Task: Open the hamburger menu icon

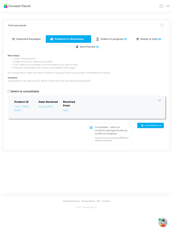Action: (161, 6)
